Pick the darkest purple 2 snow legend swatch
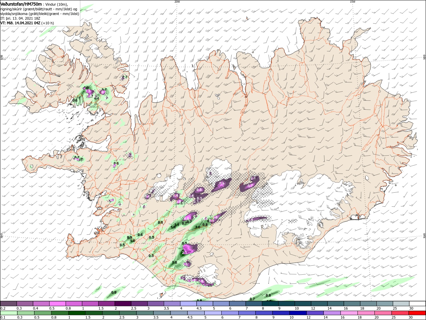This screenshot has height=320, width=426. (x=123, y=304)
